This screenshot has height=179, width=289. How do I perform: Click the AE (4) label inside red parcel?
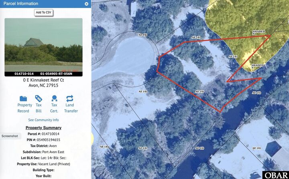(x=199, y=91)
